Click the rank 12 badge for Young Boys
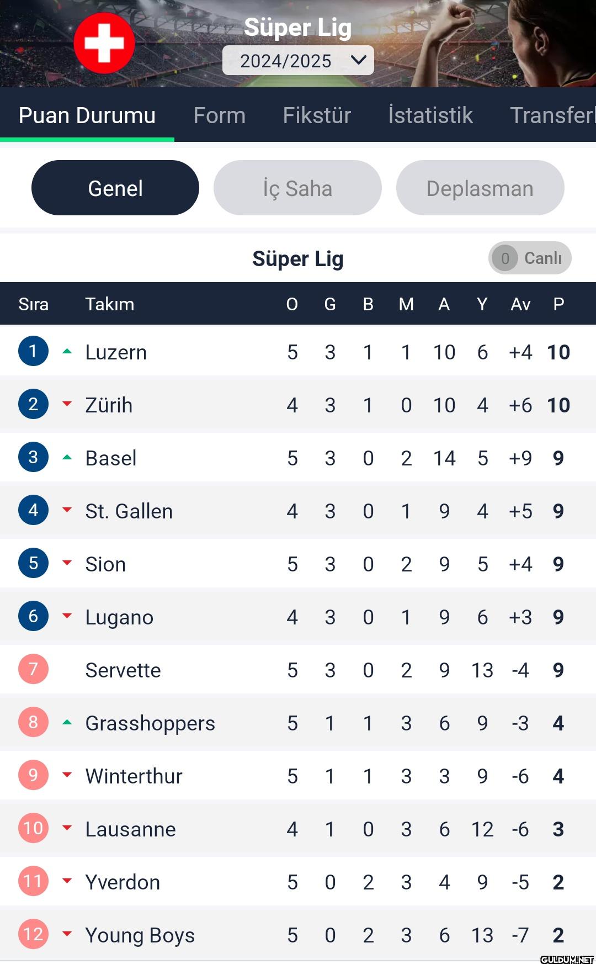The width and height of the screenshot is (596, 964). point(33,934)
